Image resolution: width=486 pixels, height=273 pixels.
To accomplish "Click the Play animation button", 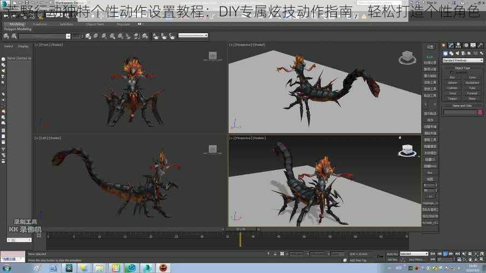I will [446, 254].
